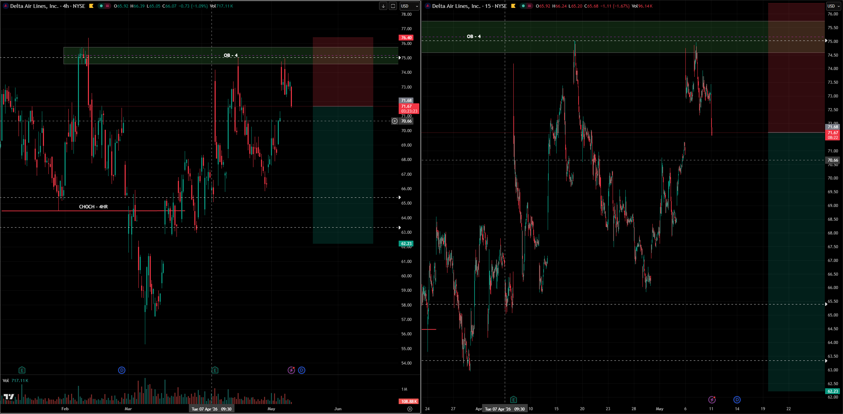Open the April earnings marker on 4h chart
The image size is (843, 414).
click(x=215, y=370)
